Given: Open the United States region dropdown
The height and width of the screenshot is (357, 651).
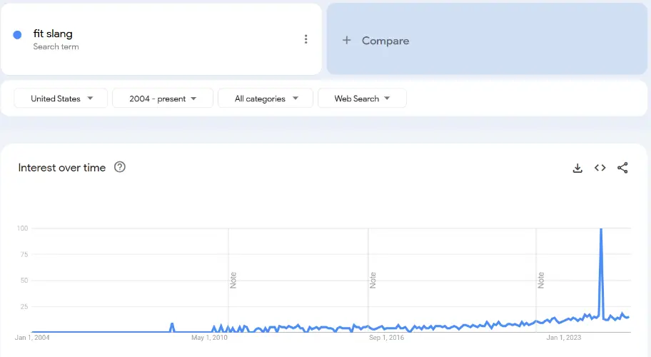Looking at the screenshot, I should 61,99.
